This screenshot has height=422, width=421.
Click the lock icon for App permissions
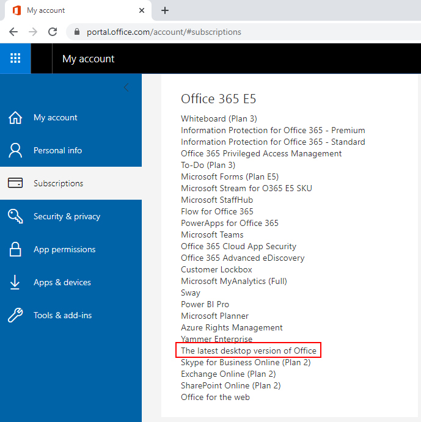tap(15, 249)
